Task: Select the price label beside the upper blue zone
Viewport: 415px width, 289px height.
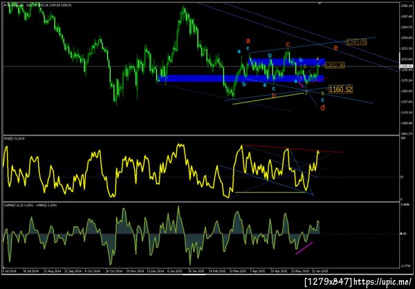Action: coord(335,65)
